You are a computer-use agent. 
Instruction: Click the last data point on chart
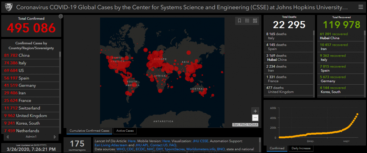pos(357,115)
